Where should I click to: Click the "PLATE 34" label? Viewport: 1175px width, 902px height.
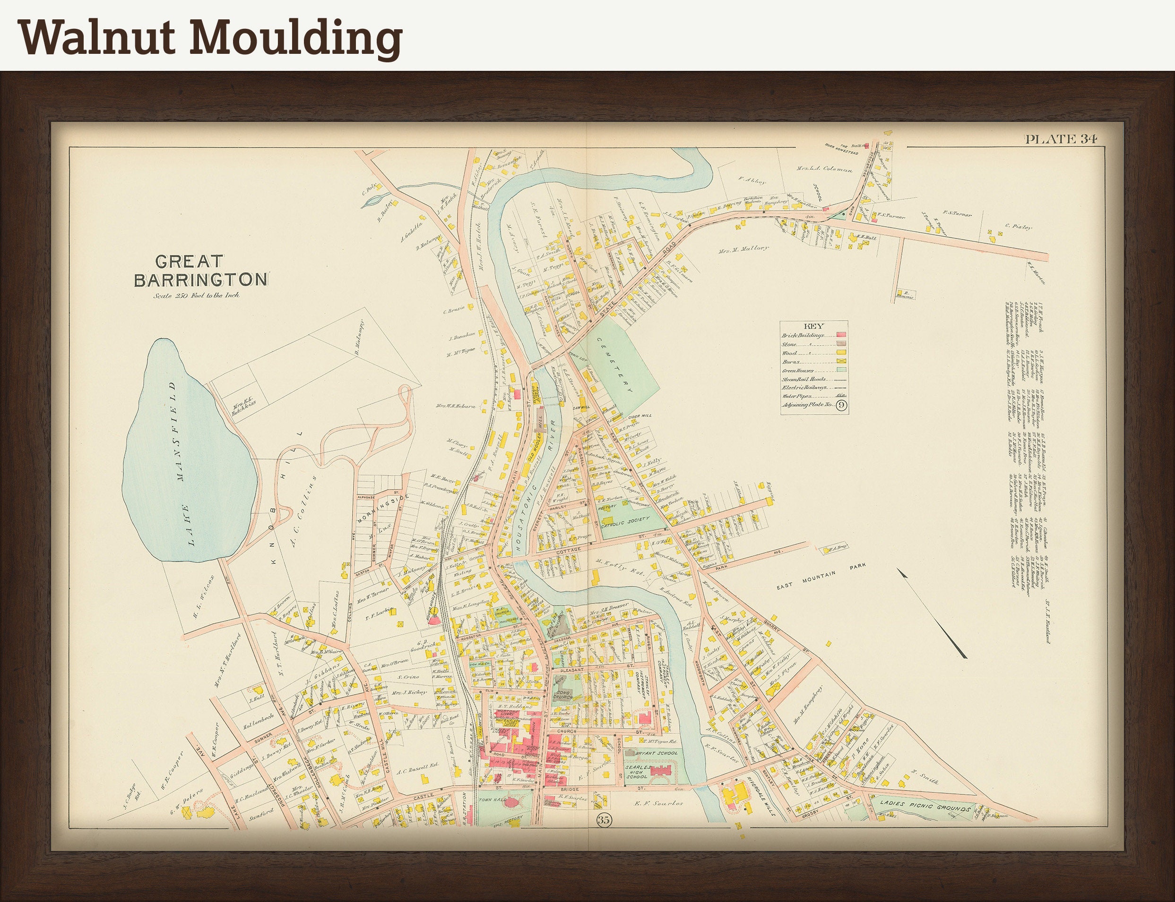coord(1061,139)
